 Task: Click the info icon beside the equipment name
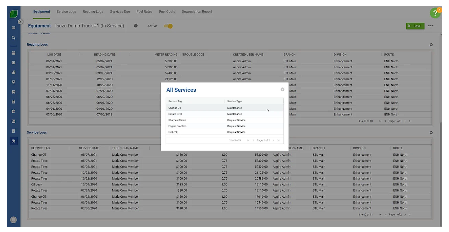(x=136, y=26)
